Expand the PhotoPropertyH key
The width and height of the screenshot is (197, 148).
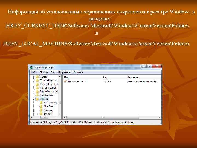tap(34, 92)
